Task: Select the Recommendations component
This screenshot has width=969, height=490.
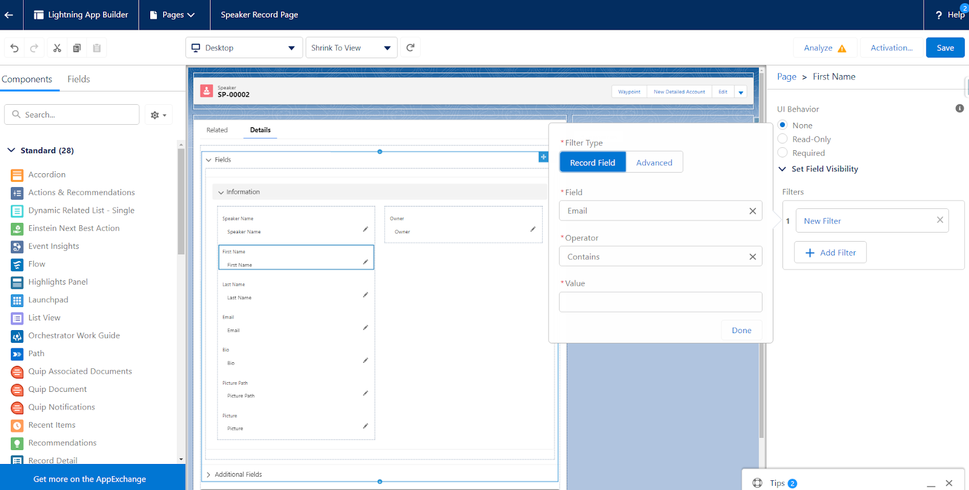Action: click(62, 443)
